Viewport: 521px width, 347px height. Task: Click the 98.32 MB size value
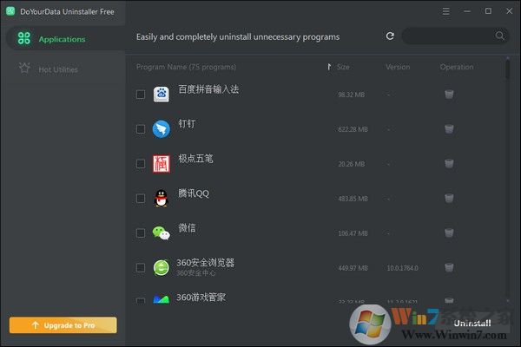pyautogui.click(x=351, y=95)
